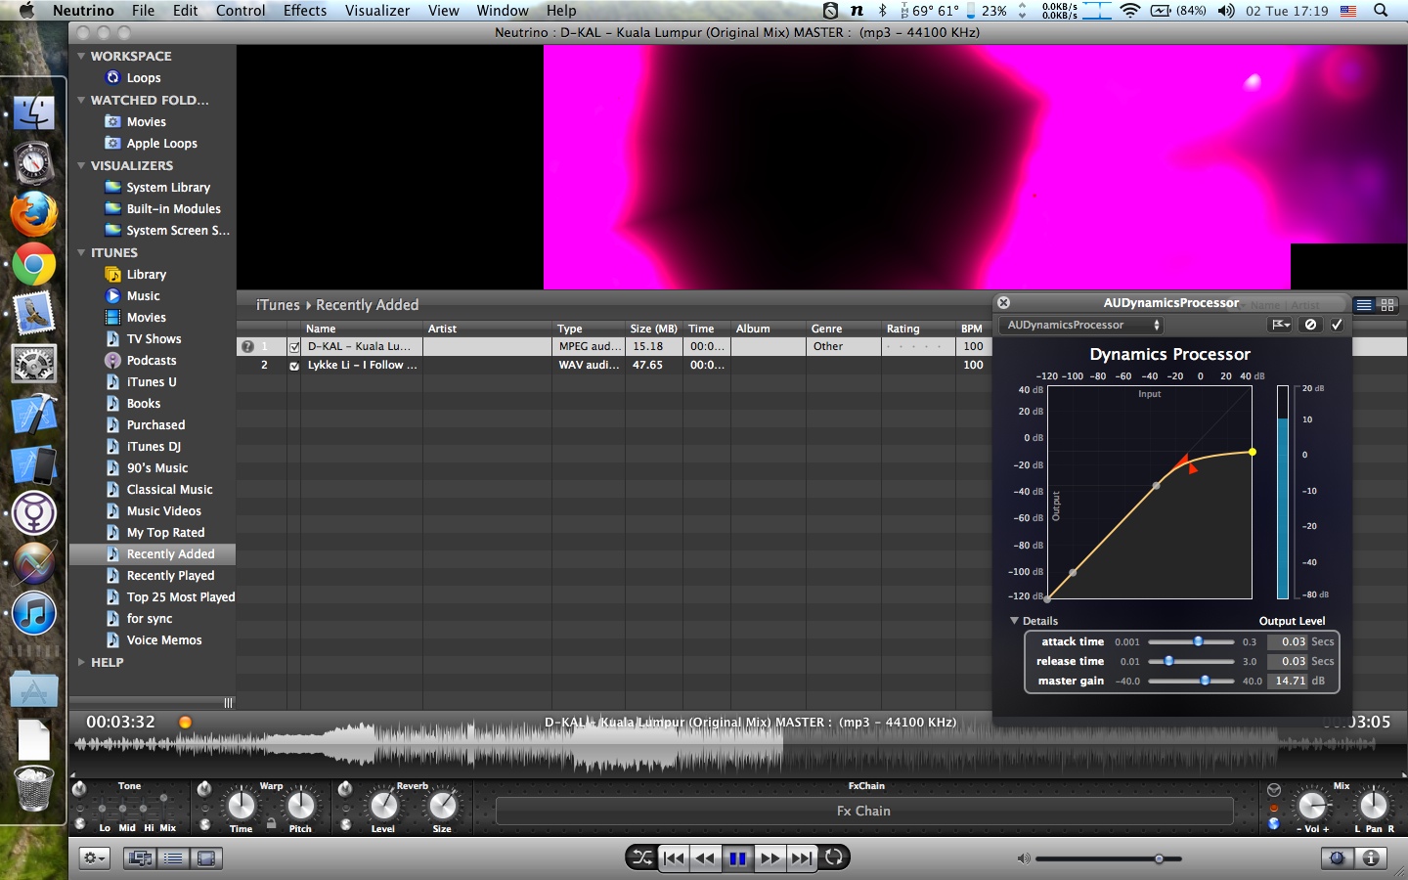1408x880 pixels.
Task: Show the media browser view
Action: tap(140, 858)
